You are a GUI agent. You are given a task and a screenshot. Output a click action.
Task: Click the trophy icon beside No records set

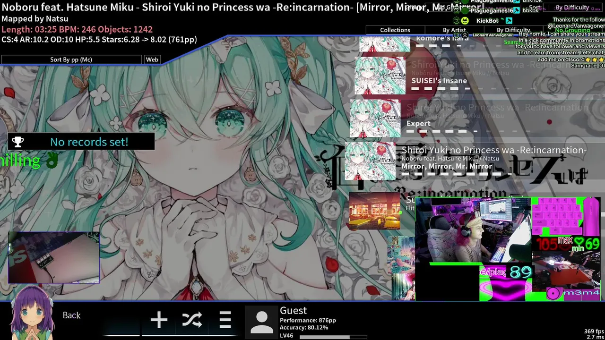click(x=18, y=142)
